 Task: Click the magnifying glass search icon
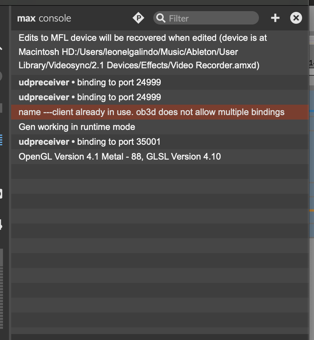(161, 18)
